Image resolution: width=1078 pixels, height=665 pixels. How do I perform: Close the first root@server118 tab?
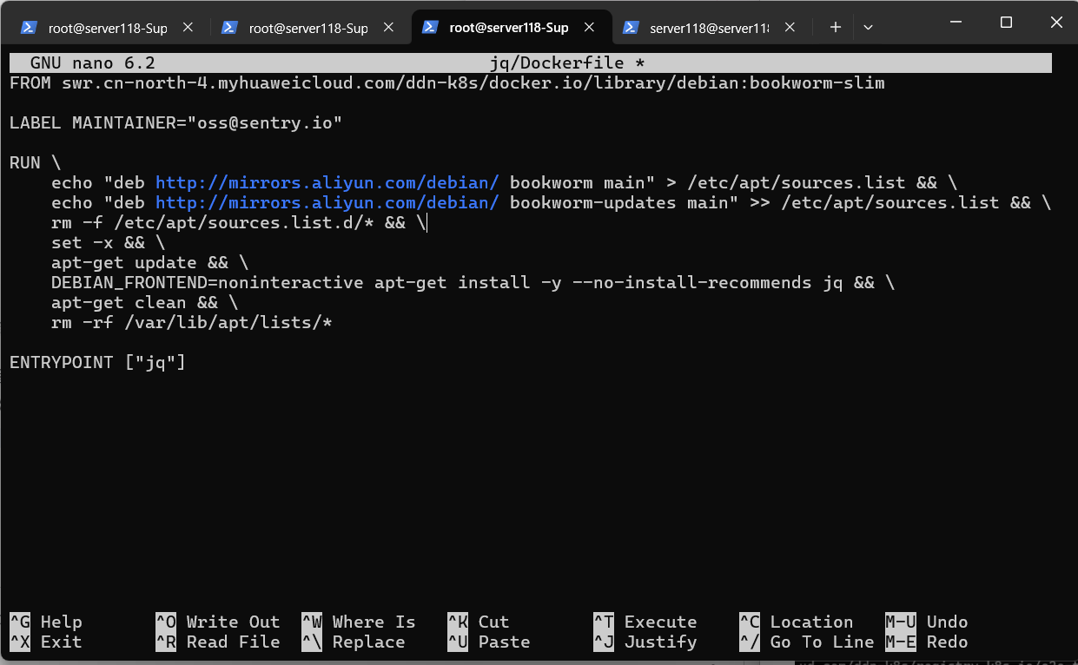point(188,28)
